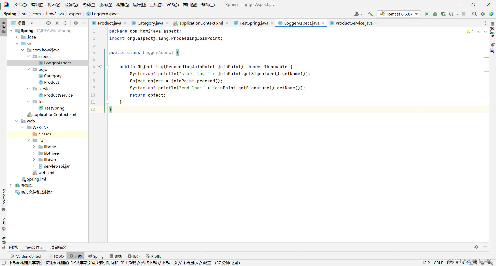Open IDE settings via the gear icon

(x=483, y=14)
